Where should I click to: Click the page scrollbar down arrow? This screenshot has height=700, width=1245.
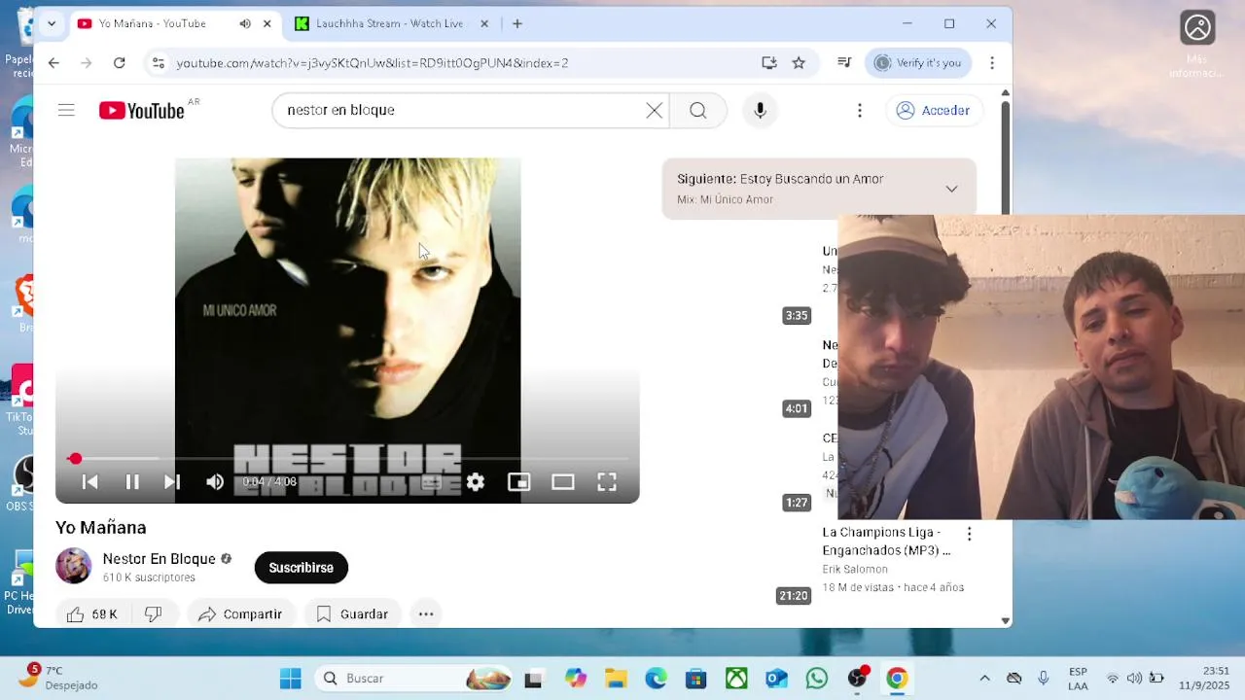tap(1006, 620)
